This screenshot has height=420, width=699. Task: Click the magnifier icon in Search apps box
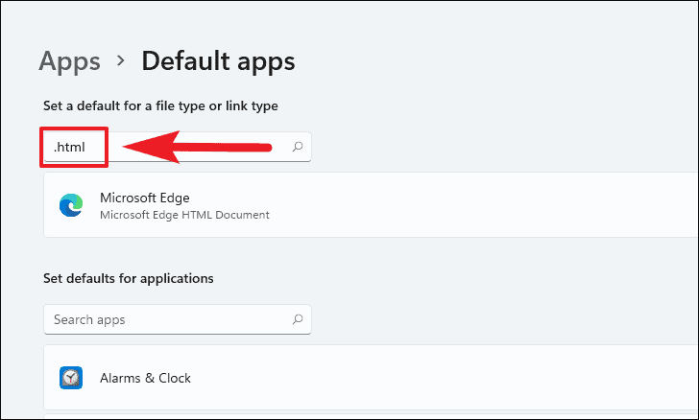[x=298, y=319]
